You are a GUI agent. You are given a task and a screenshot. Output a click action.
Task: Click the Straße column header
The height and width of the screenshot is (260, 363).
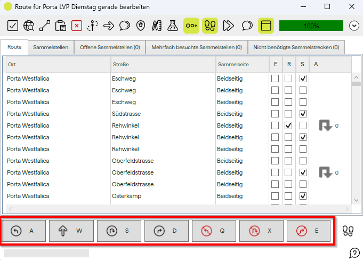(163, 64)
